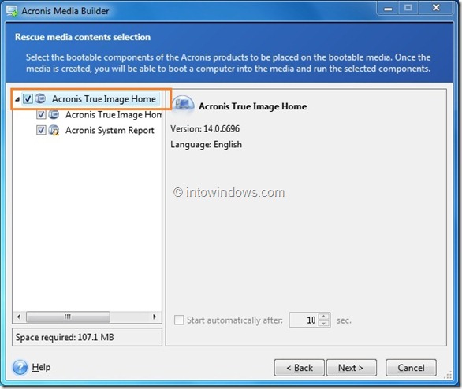
Task: Click the blue Help question mark icon
Action: pos(20,367)
